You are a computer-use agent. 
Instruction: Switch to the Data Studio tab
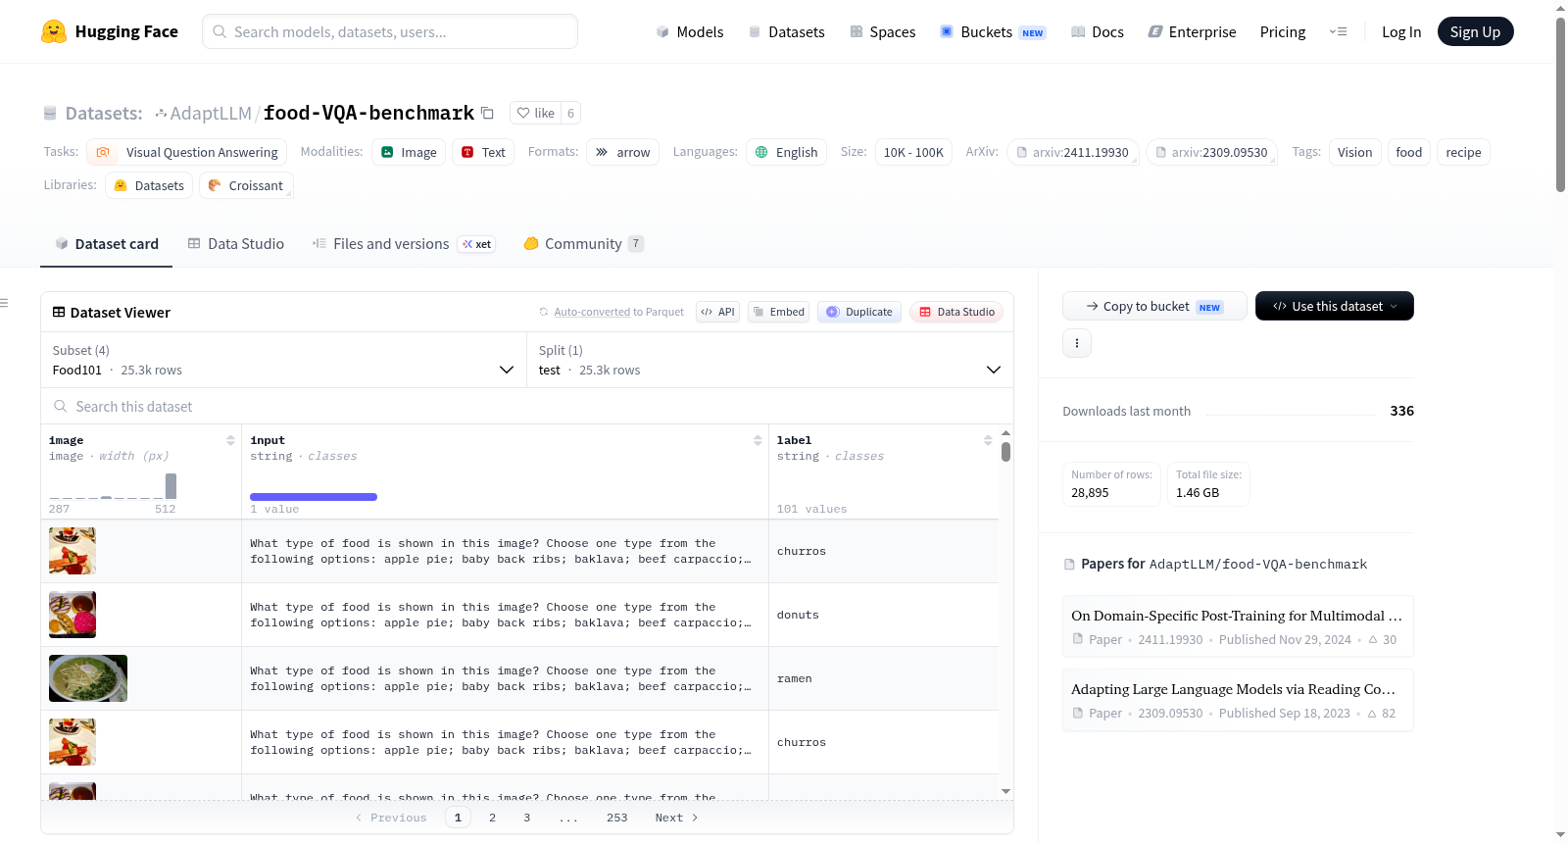235,244
